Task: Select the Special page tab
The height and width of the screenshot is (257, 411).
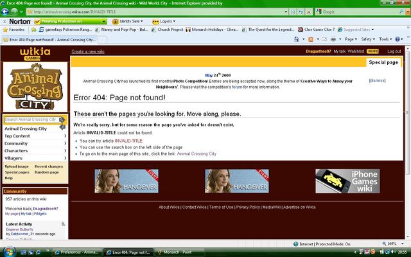Action: point(383,62)
